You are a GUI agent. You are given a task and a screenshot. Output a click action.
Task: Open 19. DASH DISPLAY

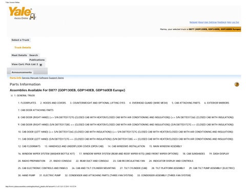[219, 154]
